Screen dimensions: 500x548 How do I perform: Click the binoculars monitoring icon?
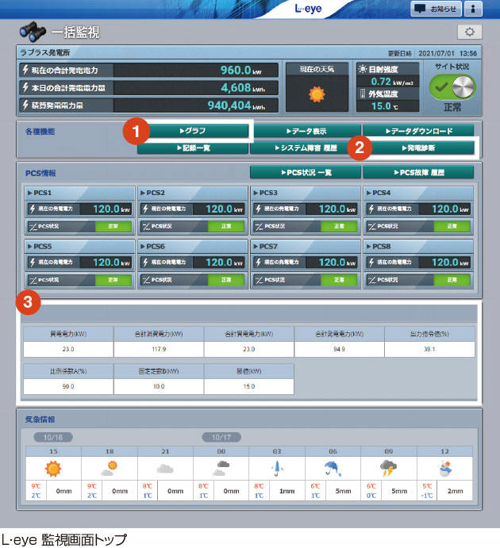pos(33,32)
